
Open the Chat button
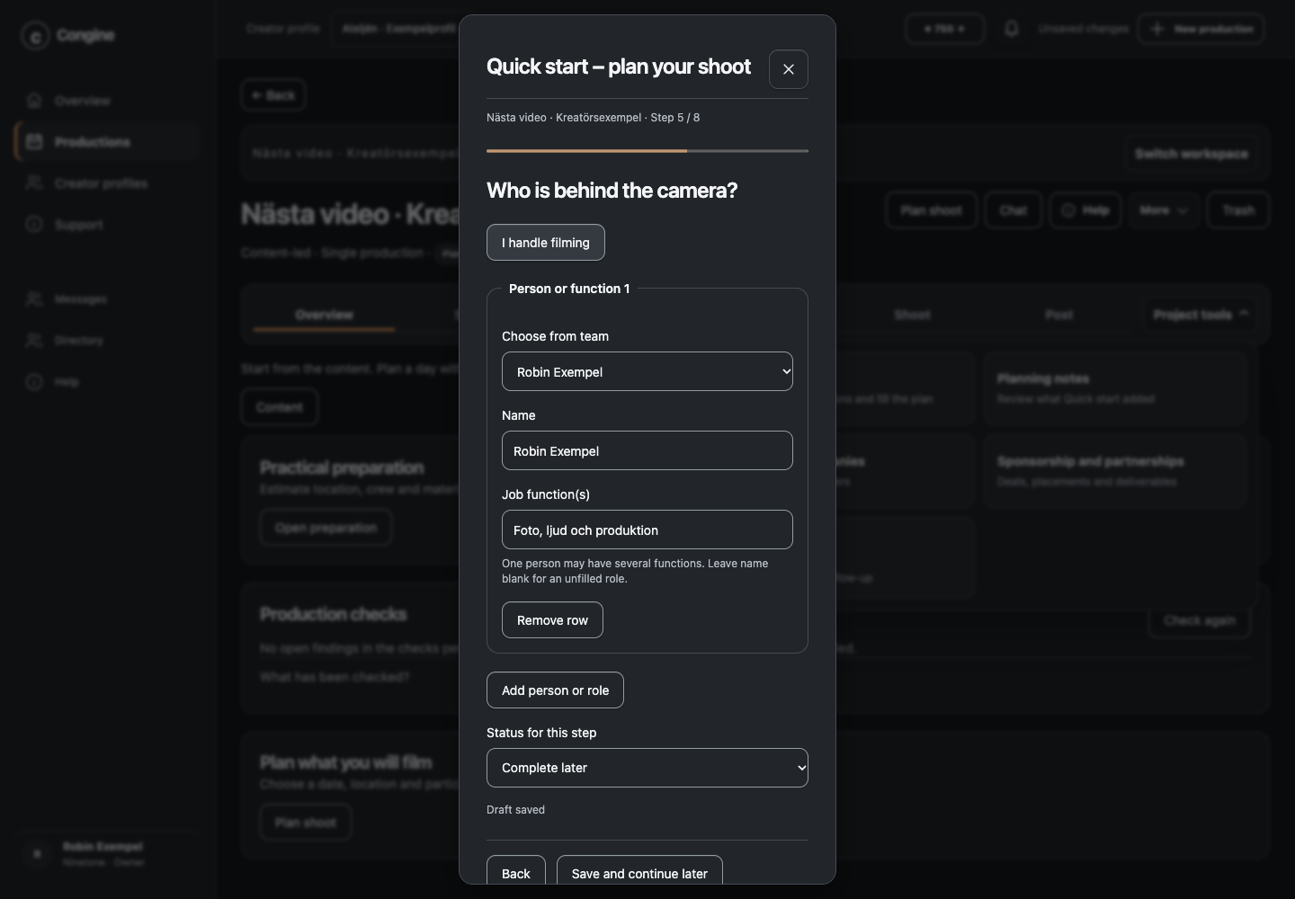(x=1013, y=210)
